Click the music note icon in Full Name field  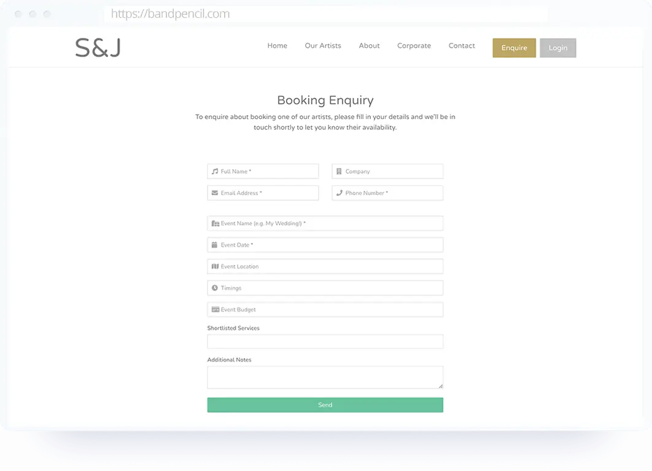(x=215, y=171)
